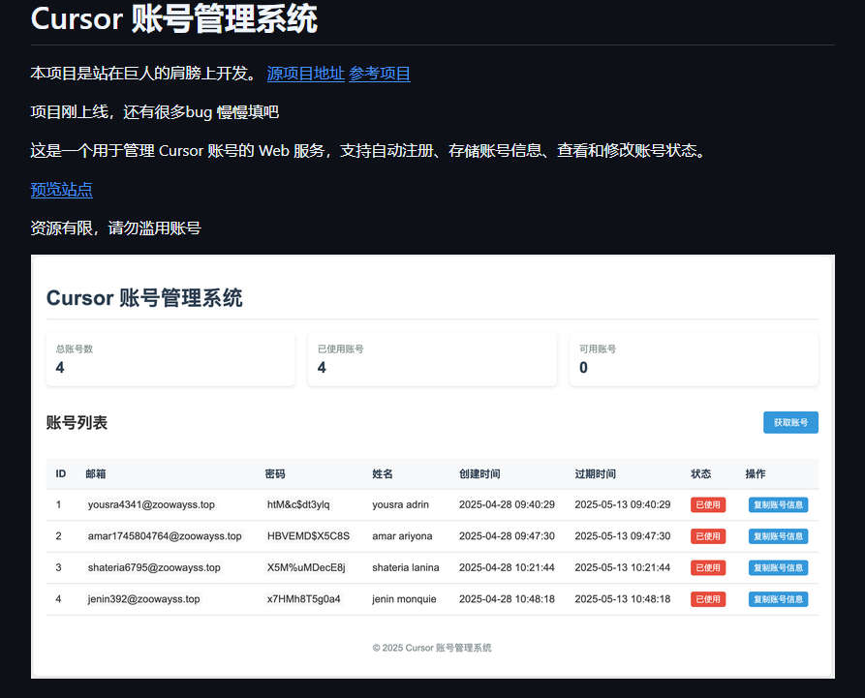Select the email shateria6795@zoowayss.top
Screen dimensions: 865x698
[154, 567]
